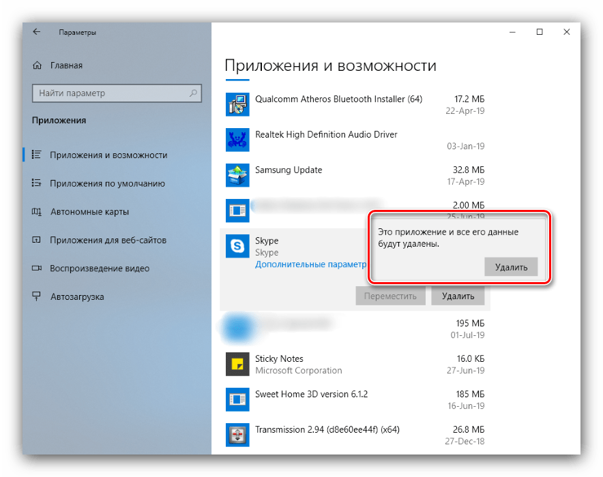Select the Realtek High Definition Audio icon
603x477 pixels.
[x=237, y=140]
